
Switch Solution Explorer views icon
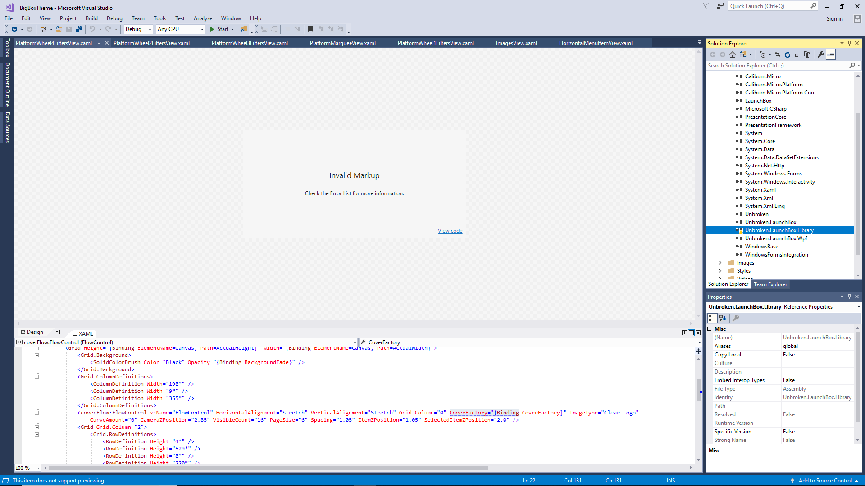743,54
